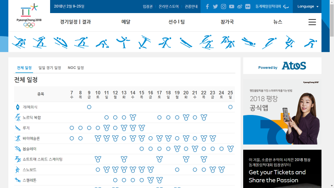This screenshot has height=188, width=334.
Task: Select the bobsleigh pictogram in sport strip
Action: pos(61,42)
